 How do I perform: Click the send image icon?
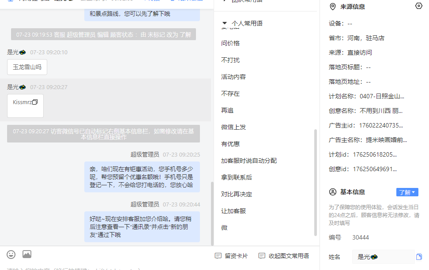point(27,254)
